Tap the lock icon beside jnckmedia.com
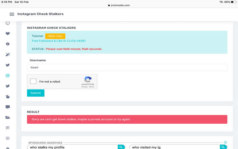This screenshot has height=149, width=238. point(109,5)
